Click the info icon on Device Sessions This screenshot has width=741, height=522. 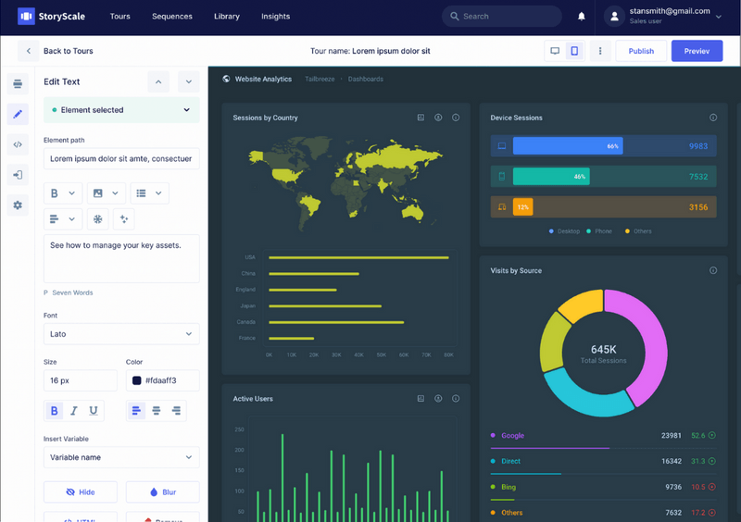point(713,118)
